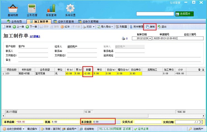Click the 联系电话 input field

tap(130, 51)
